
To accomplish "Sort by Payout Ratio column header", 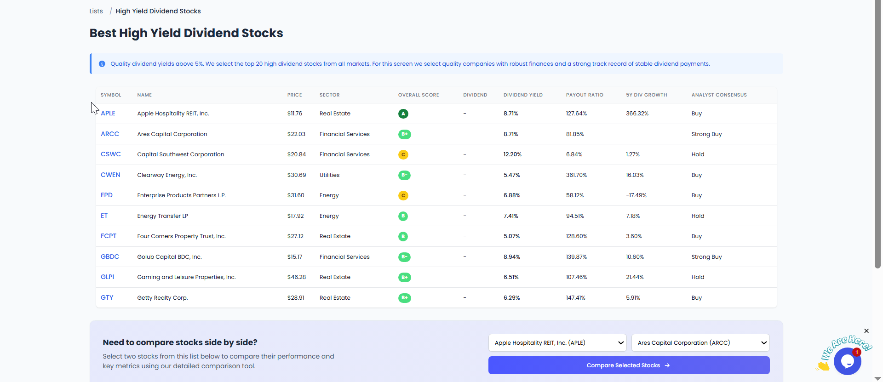I will (585, 95).
